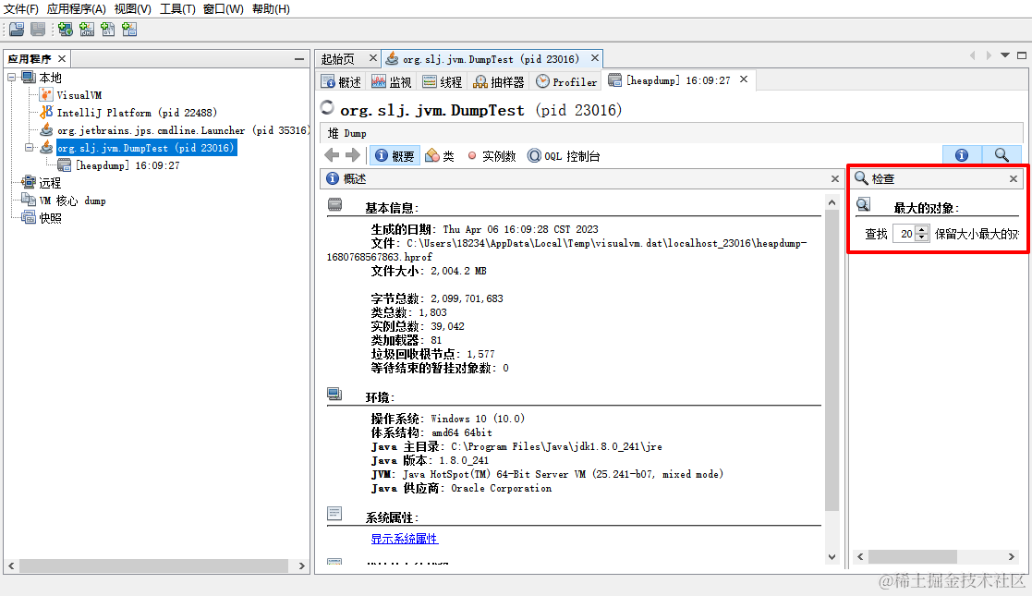Click the 查找 count field showing 20
1032x596 pixels.
pyautogui.click(x=905, y=234)
